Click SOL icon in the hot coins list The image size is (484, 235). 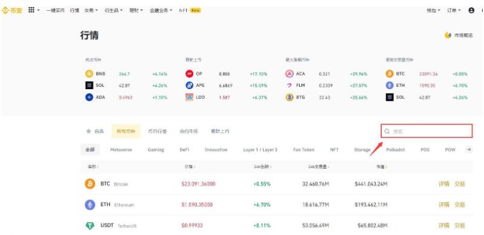tap(89, 86)
